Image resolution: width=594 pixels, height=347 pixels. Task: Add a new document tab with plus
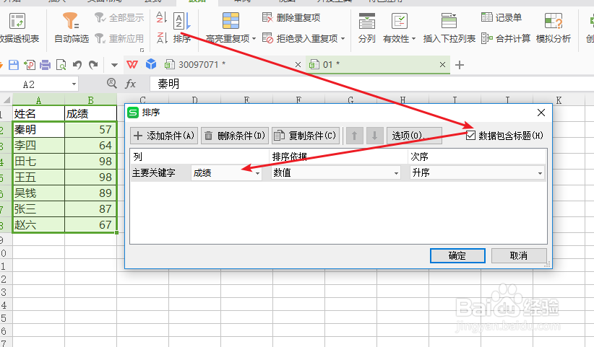point(460,65)
